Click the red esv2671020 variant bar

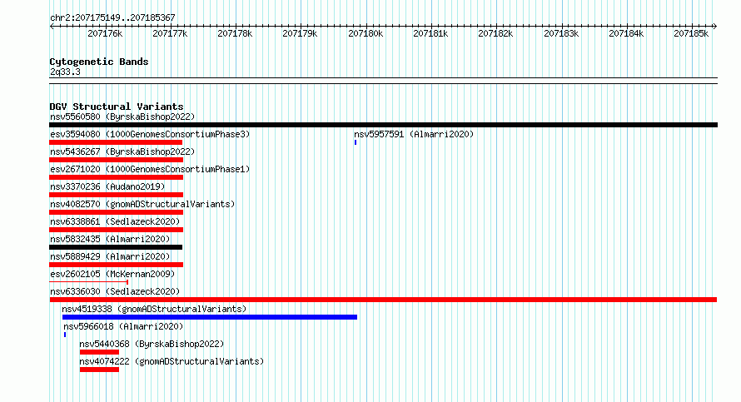[117, 177]
